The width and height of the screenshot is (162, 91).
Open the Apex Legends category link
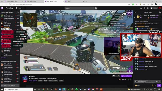(33, 81)
